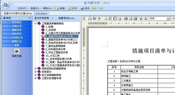Click 批量导出Excel button
The width and height of the screenshot is (175, 95).
tap(66, 18)
